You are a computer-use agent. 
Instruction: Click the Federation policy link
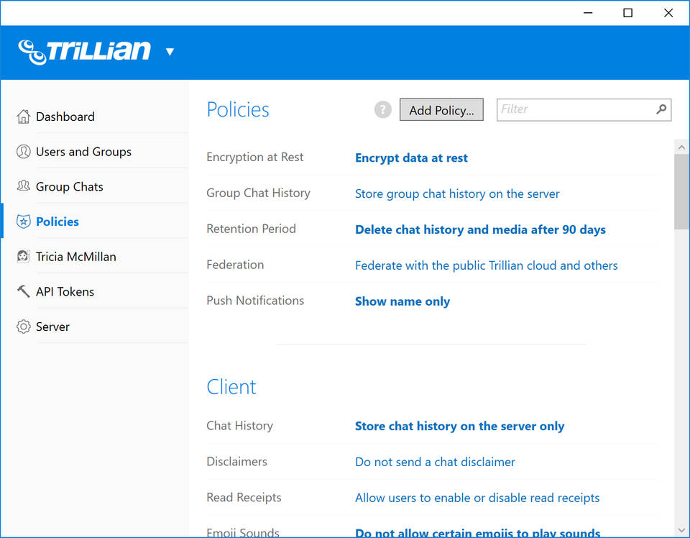[486, 265]
